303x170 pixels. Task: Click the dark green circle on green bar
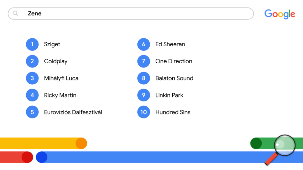coord(256,143)
